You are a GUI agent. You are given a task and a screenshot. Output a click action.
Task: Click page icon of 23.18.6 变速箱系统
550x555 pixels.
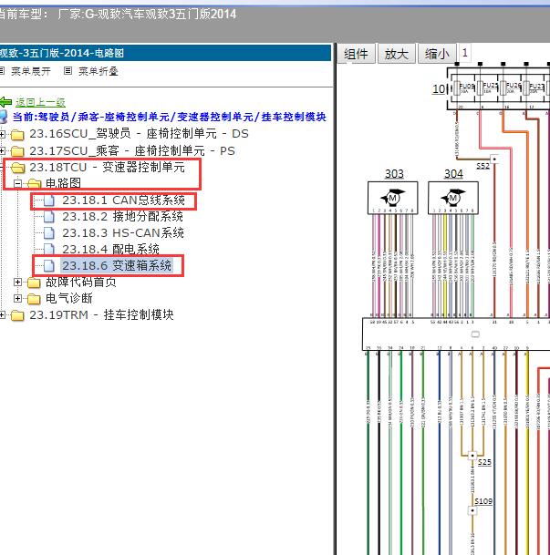click(x=49, y=266)
